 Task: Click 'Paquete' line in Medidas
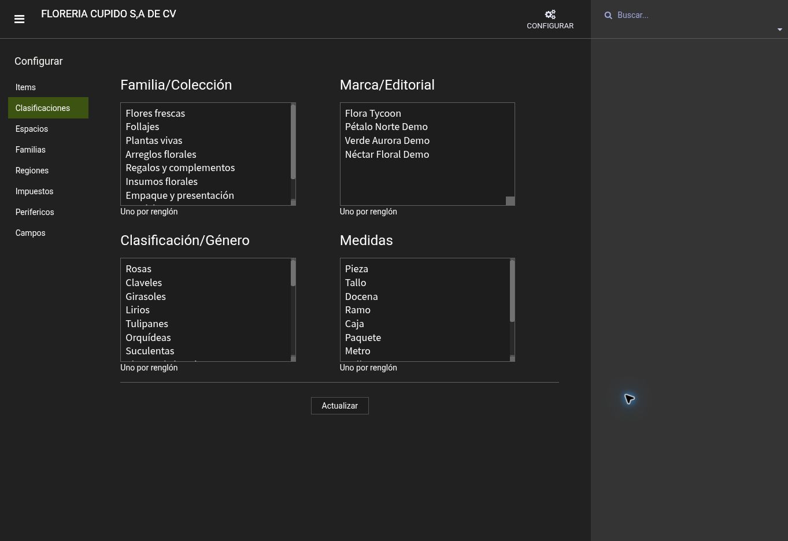pos(363,338)
